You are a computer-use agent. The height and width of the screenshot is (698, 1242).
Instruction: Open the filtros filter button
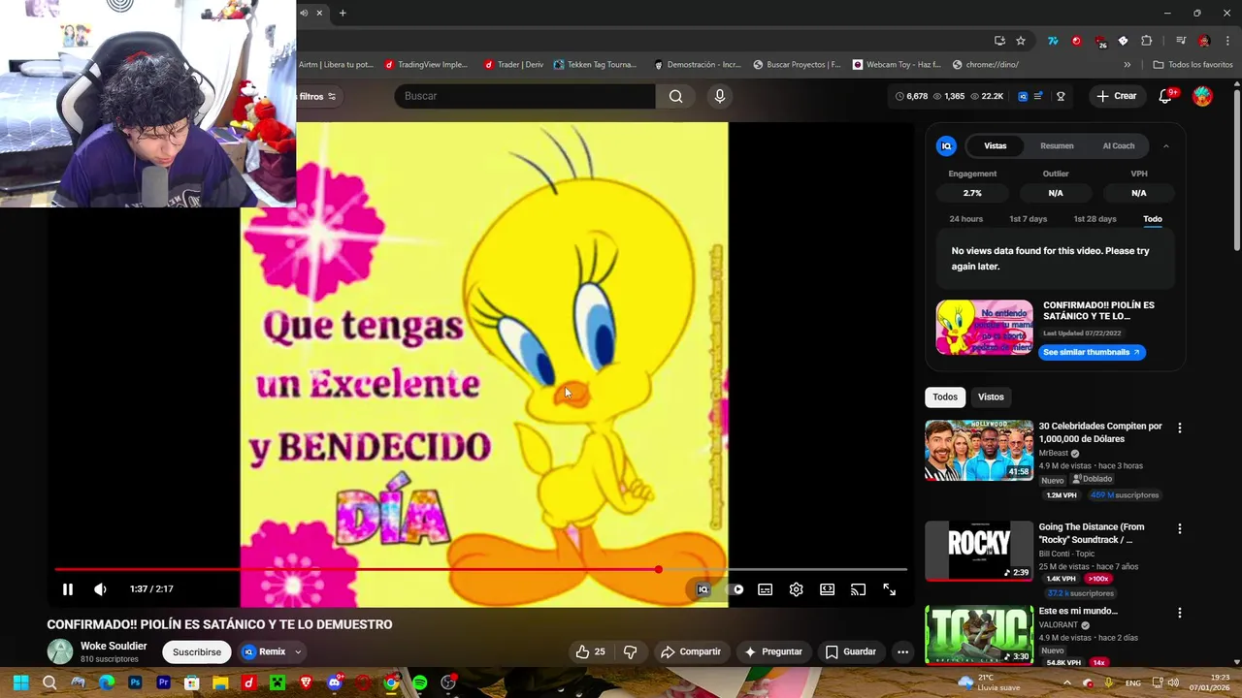point(317,96)
